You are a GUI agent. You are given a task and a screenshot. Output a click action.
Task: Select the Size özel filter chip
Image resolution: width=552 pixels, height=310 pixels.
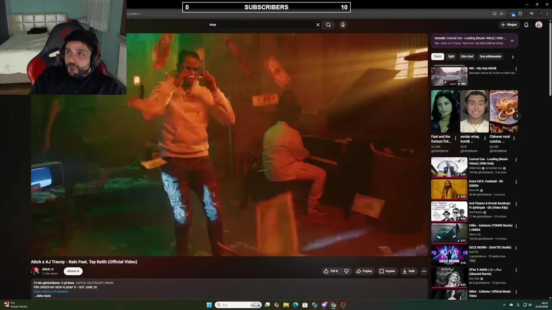click(467, 56)
